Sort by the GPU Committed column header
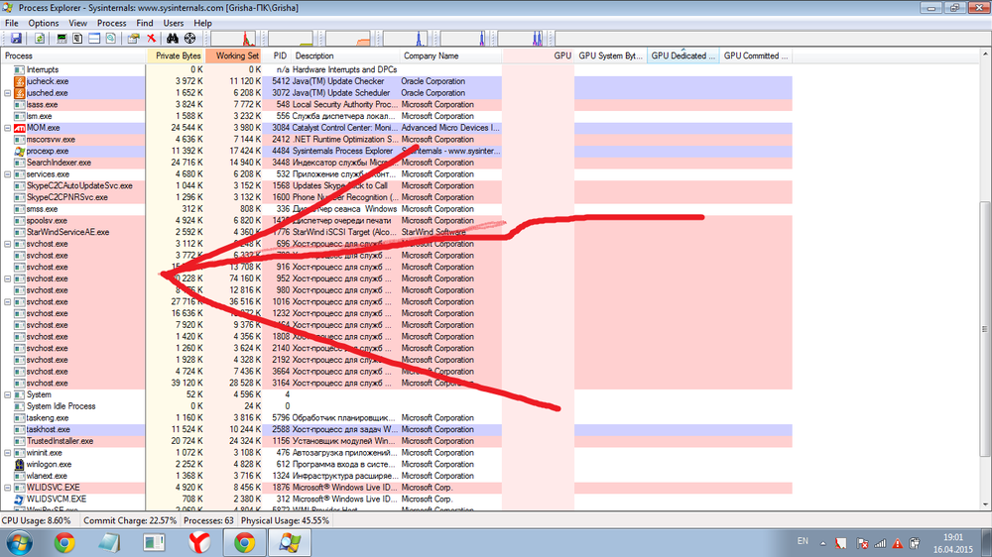 (755, 56)
